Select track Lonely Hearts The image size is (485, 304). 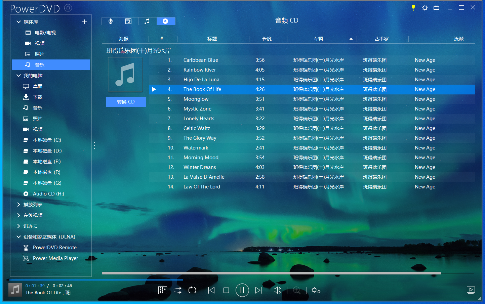pos(312,119)
